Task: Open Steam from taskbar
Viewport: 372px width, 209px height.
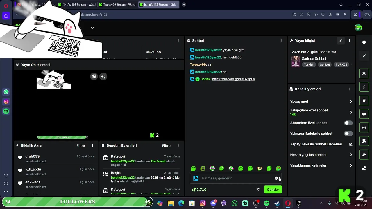Action: click(x=277, y=203)
